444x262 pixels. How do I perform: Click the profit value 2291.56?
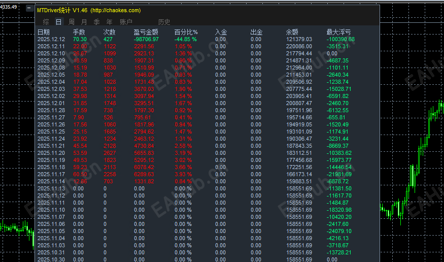coord(144,46)
